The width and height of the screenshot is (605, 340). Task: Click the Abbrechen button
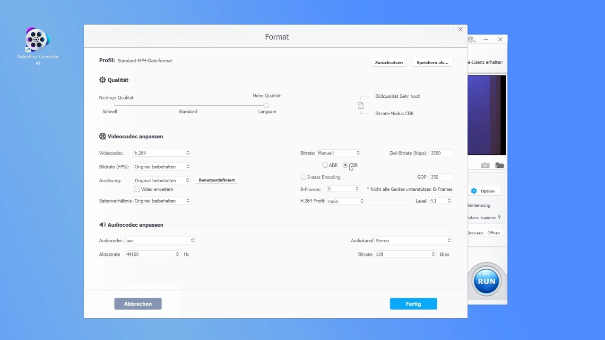(x=138, y=304)
